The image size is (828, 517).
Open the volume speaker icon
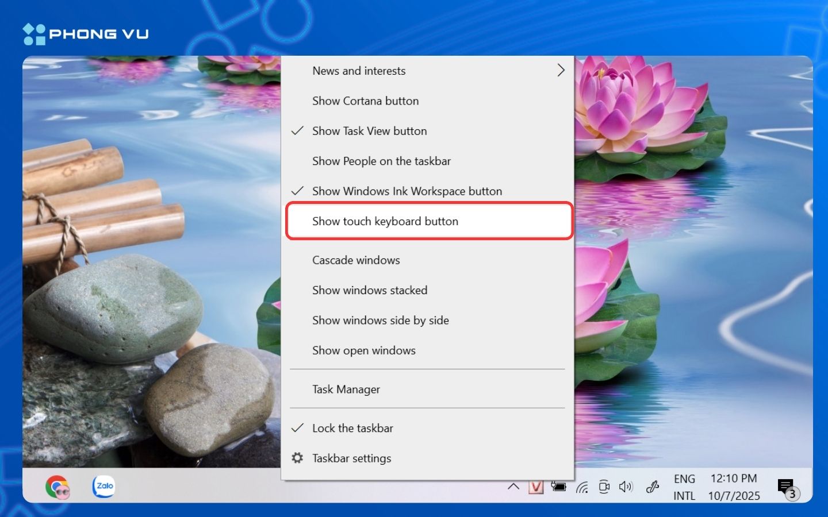[x=626, y=487]
